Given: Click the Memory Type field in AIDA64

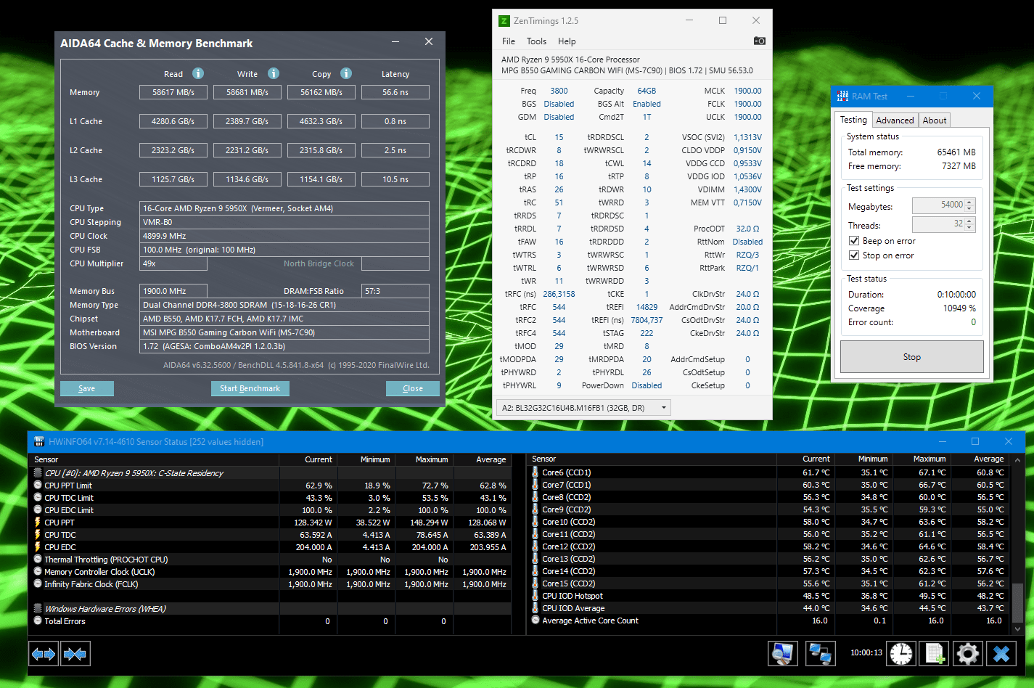Looking at the screenshot, I should tap(284, 305).
